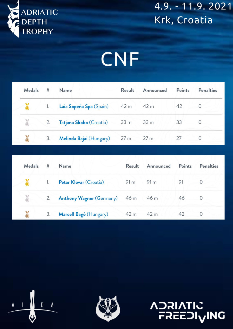The height and width of the screenshot is (329, 233).
Task: Click the center mermaid shield emblem
Action: tap(108, 308)
